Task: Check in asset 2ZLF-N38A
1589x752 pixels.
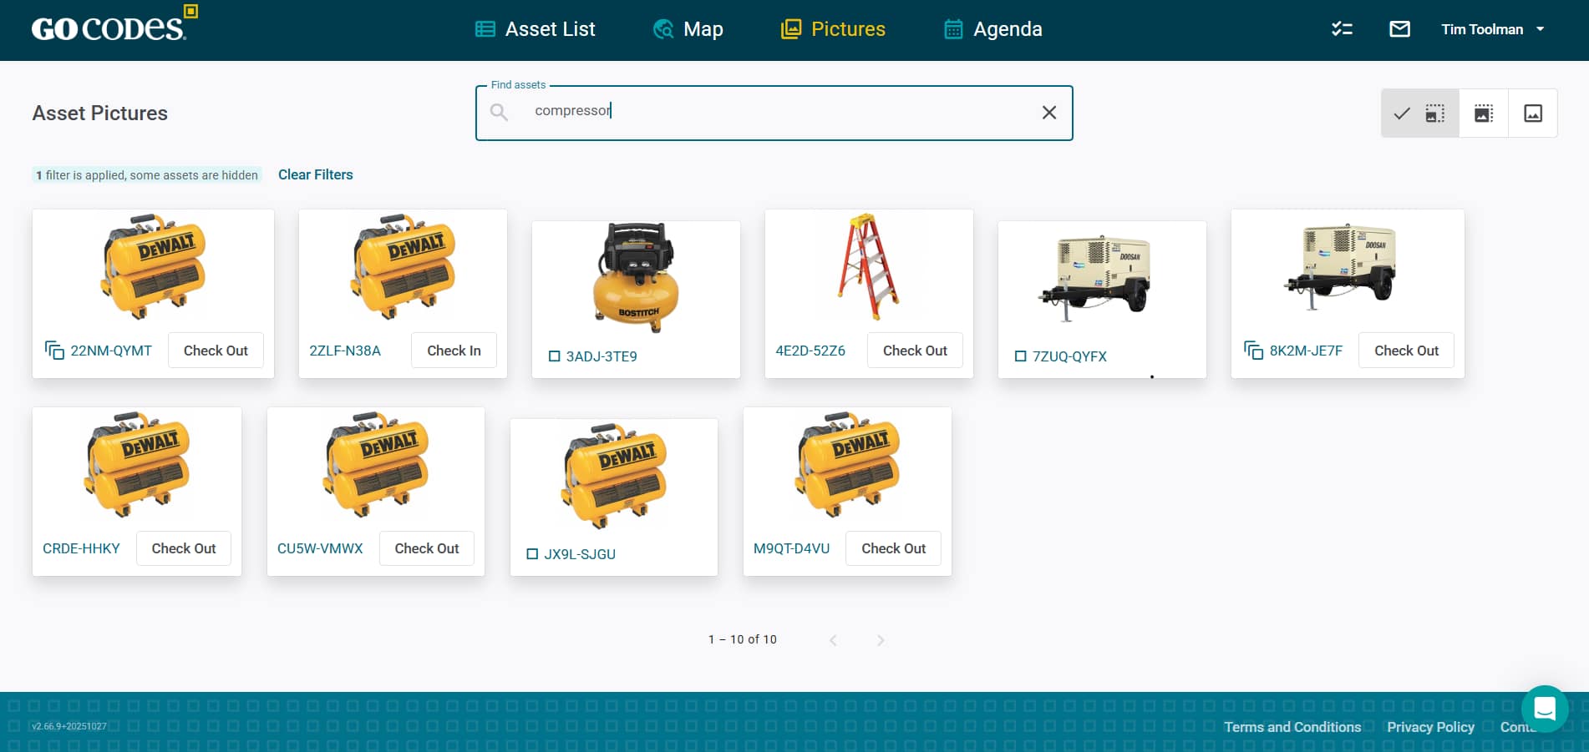Action: [x=454, y=351]
